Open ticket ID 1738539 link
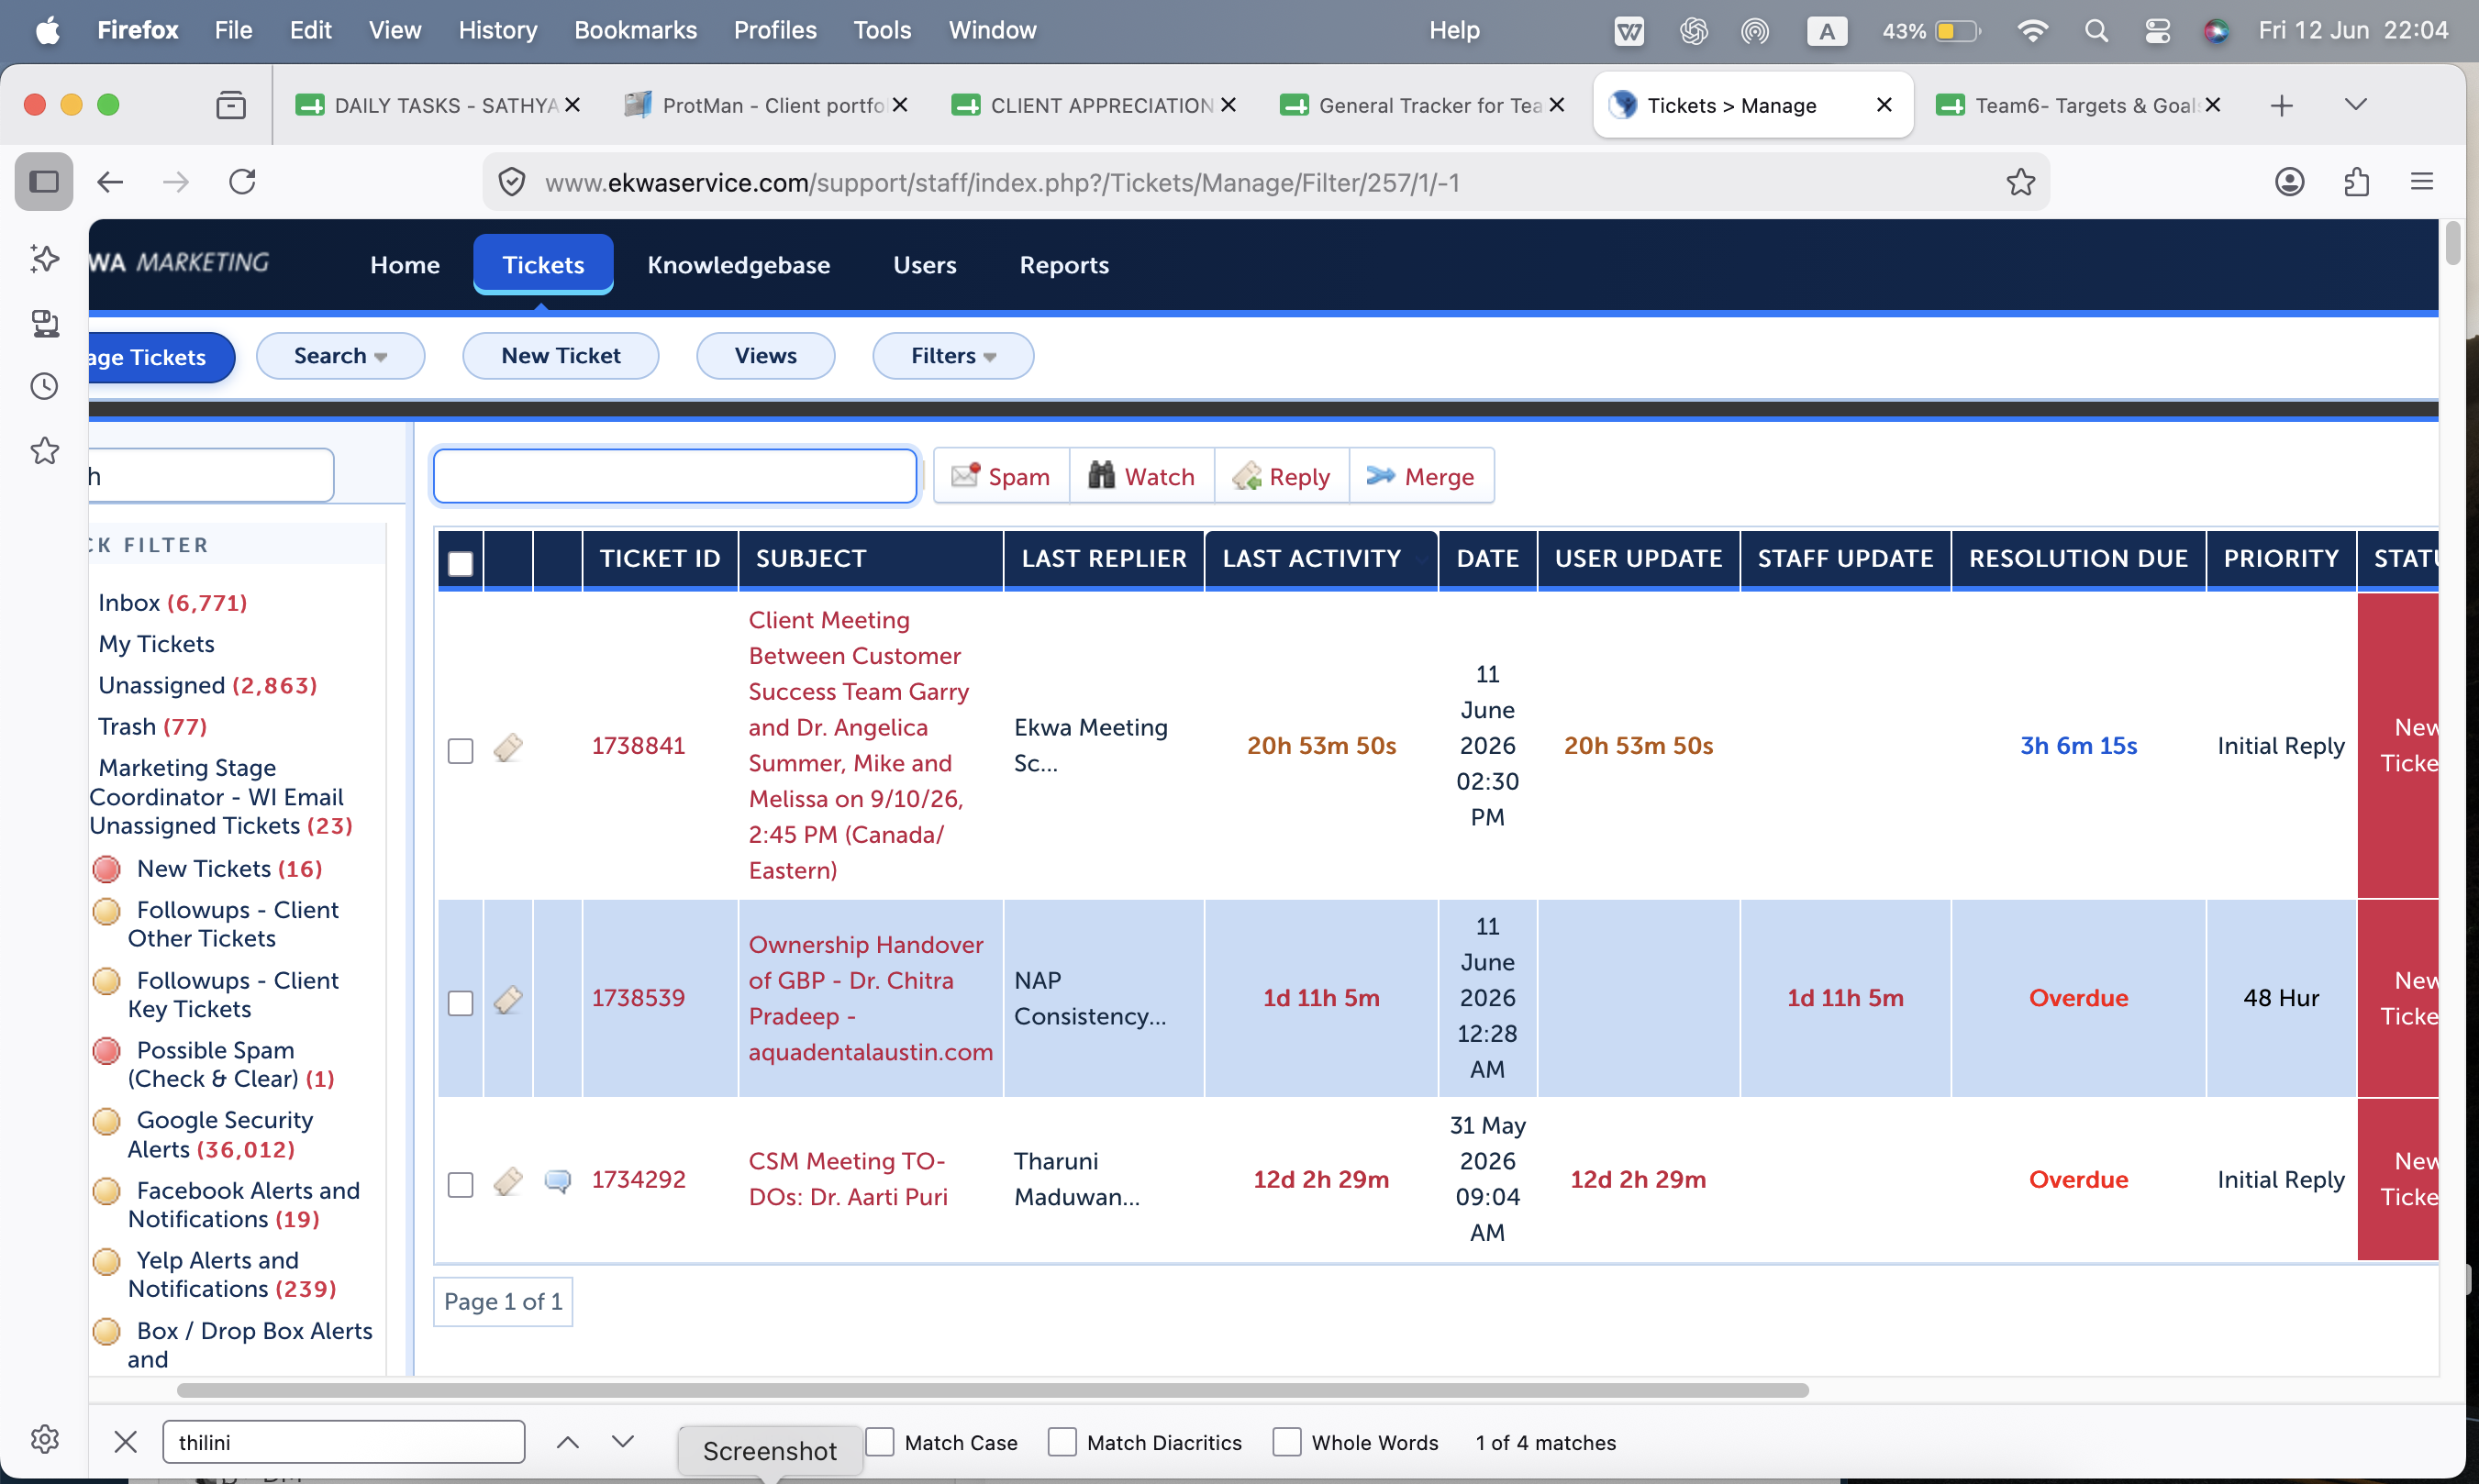This screenshot has height=1484, width=2479. tap(638, 998)
